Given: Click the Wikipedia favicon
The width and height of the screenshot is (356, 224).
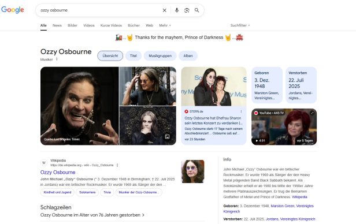Looking at the screenshot, I should [x=44, y=163].
